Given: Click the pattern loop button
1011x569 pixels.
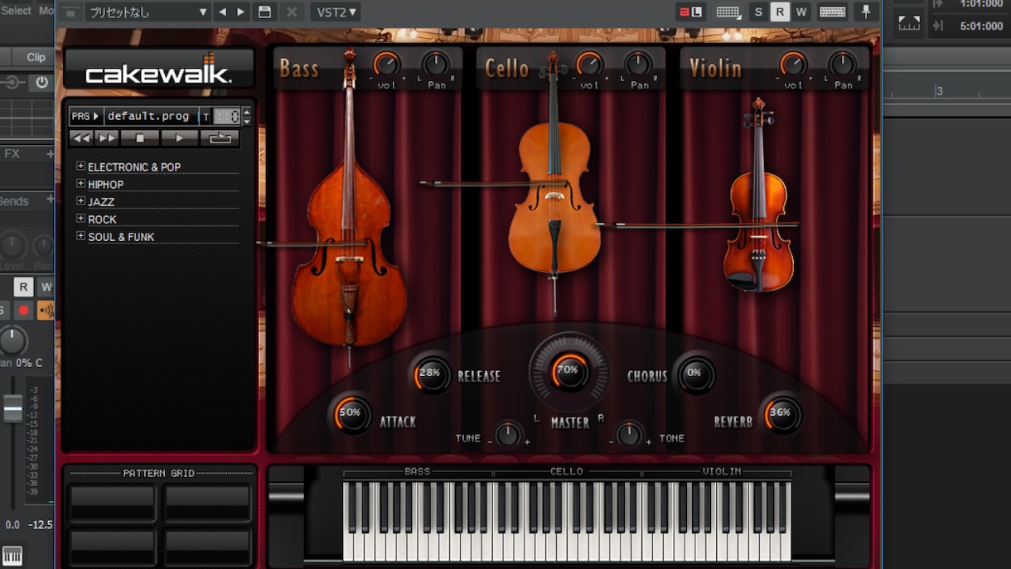Looking at the screenshot, I should [220, 138].
